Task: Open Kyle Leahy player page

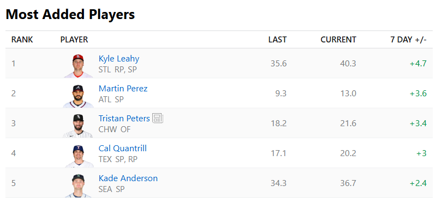Action: coord(119,59)
